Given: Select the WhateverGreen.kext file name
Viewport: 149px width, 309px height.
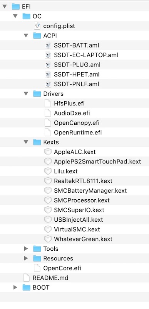Looking at the screenshot, I should click(x=83, y=239).
